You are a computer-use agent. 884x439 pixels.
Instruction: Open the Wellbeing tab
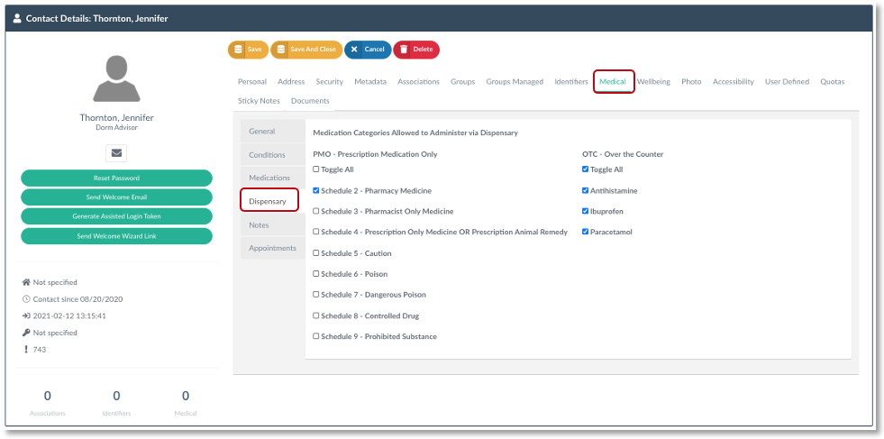pyautogui.click(x=653, y=82)
